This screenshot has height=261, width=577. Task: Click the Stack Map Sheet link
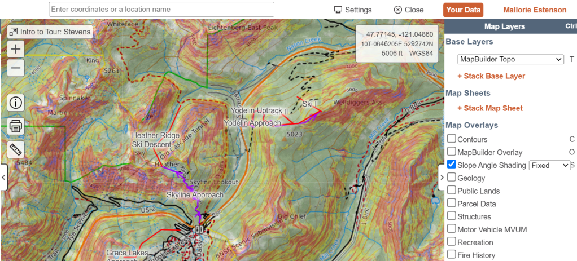coord(490,108)
